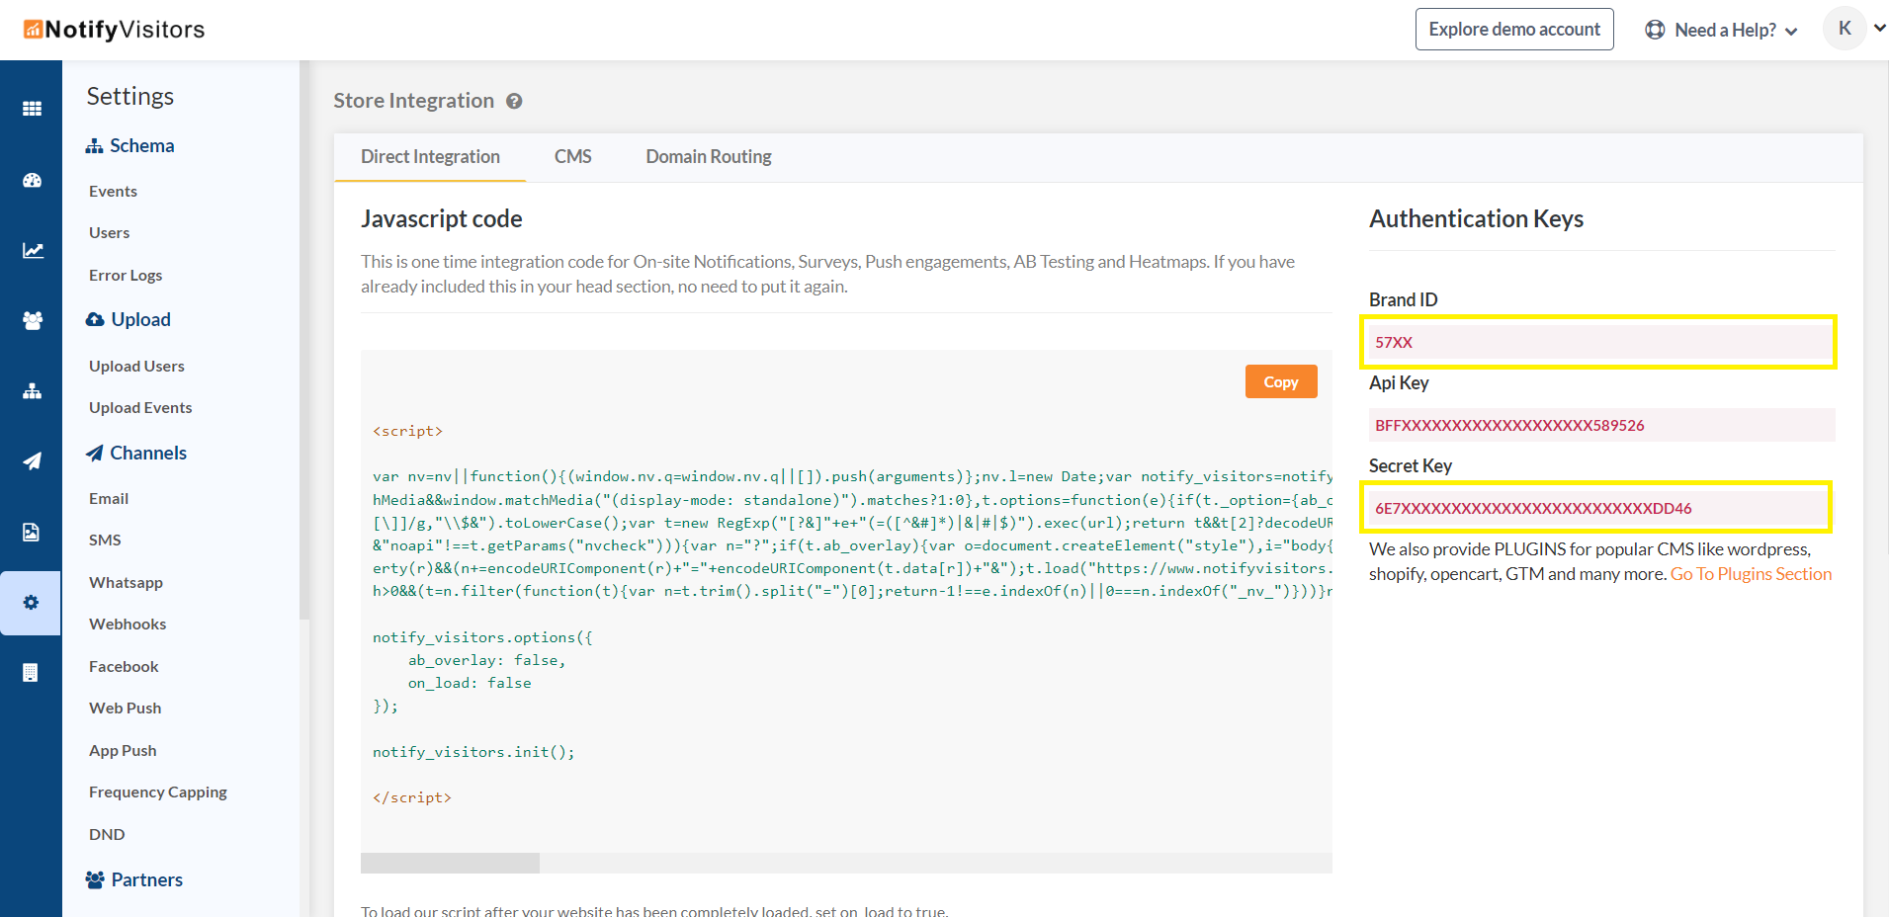This screenshot has height=917, width=1889.
Task: Open the Partners section
Action: (134, 880)
